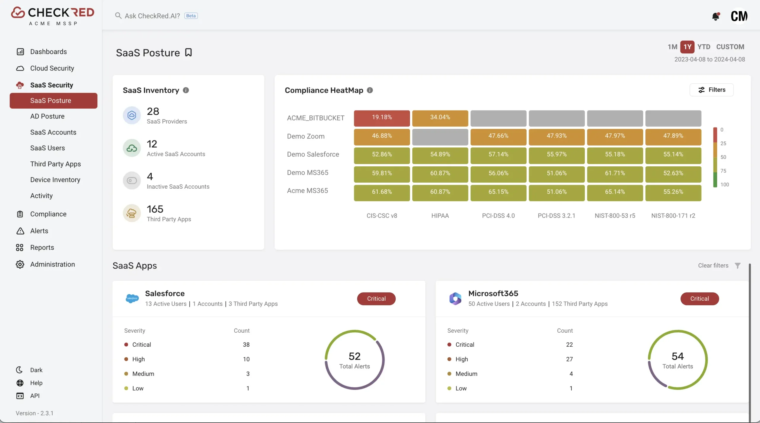Open the AD Posture menu item
The image size is (760, 423).
pyautogui.click(x=47, y=116)
